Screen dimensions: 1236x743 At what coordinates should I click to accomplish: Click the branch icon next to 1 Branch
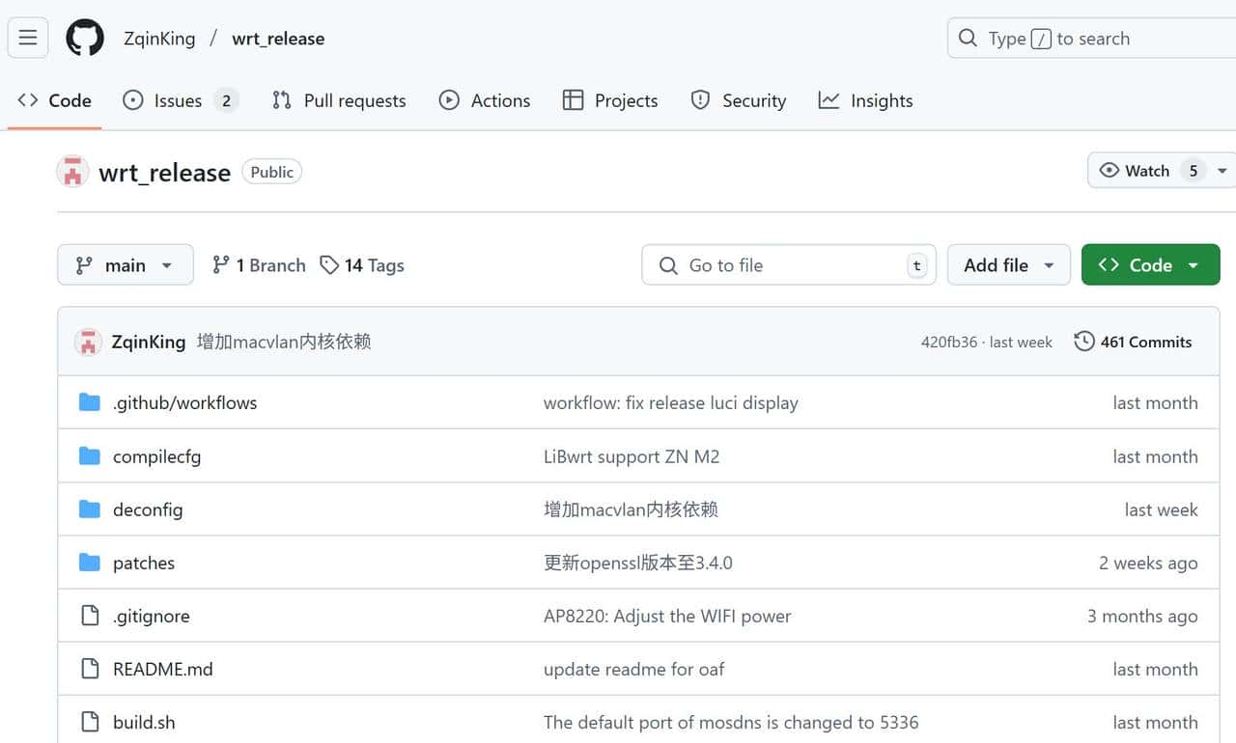(x=220, y=264)
